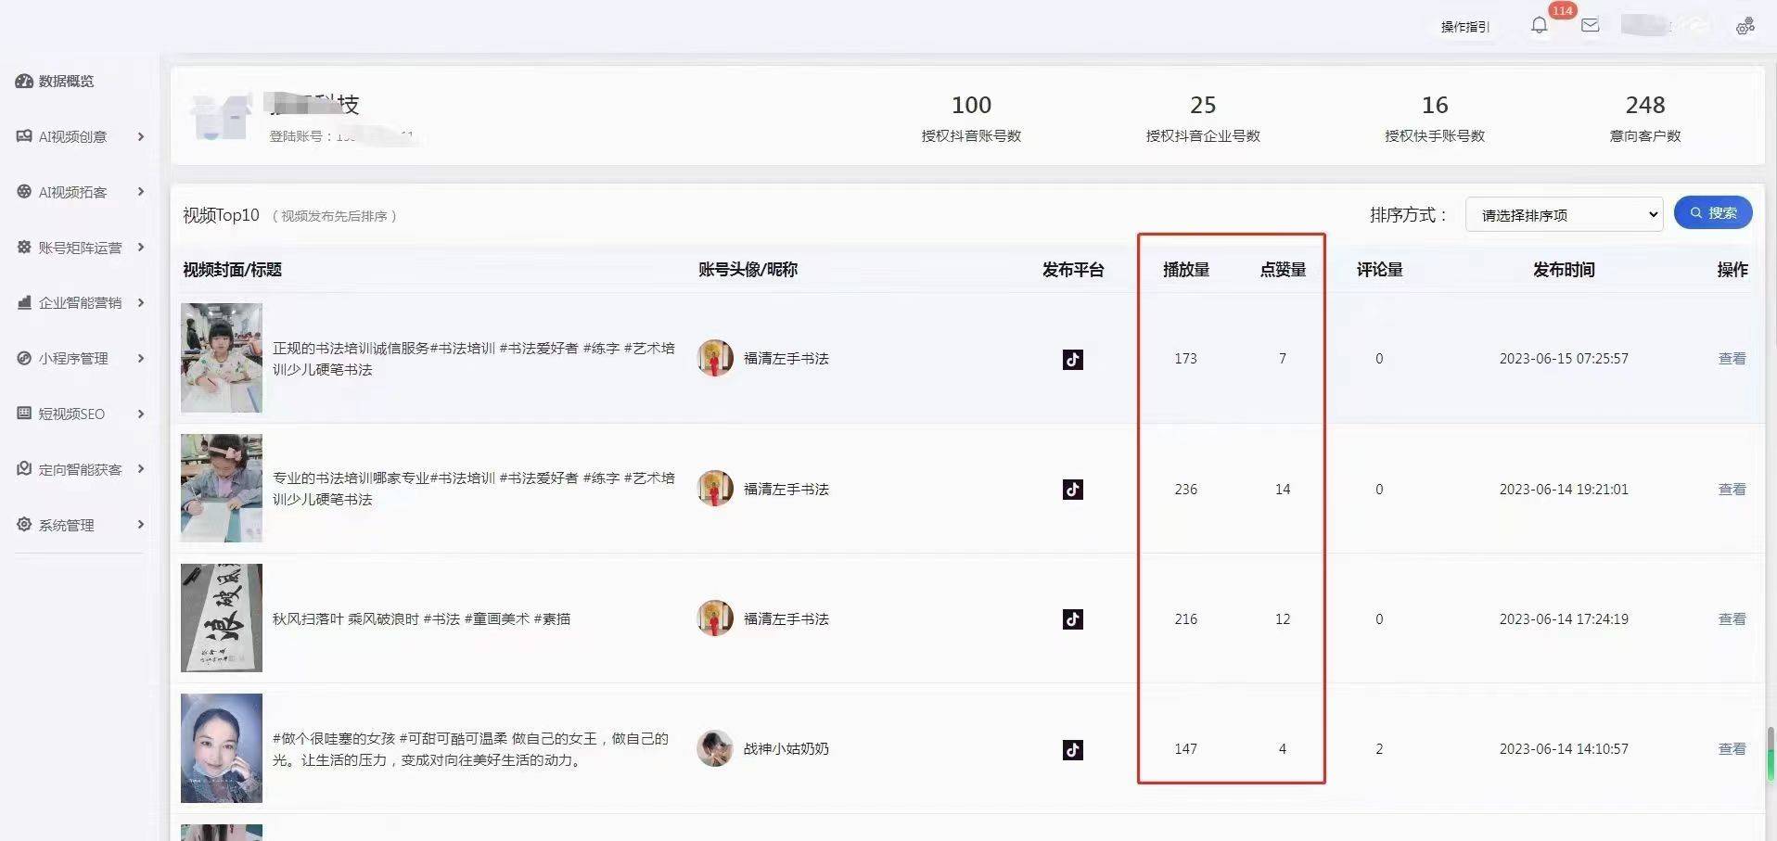Expand the 账号矩阵运营 menu chevron
1777x841 pixels.
coord(141,248)
